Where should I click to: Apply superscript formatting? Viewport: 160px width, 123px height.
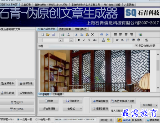[x=117, y=40]
